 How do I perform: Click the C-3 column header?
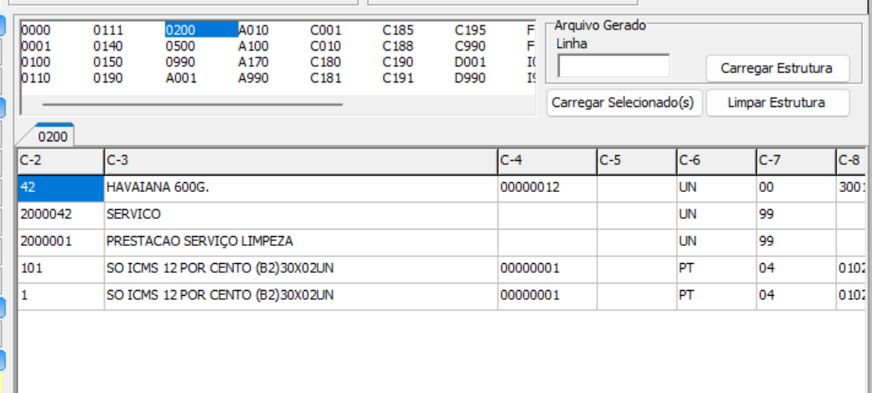300,161
